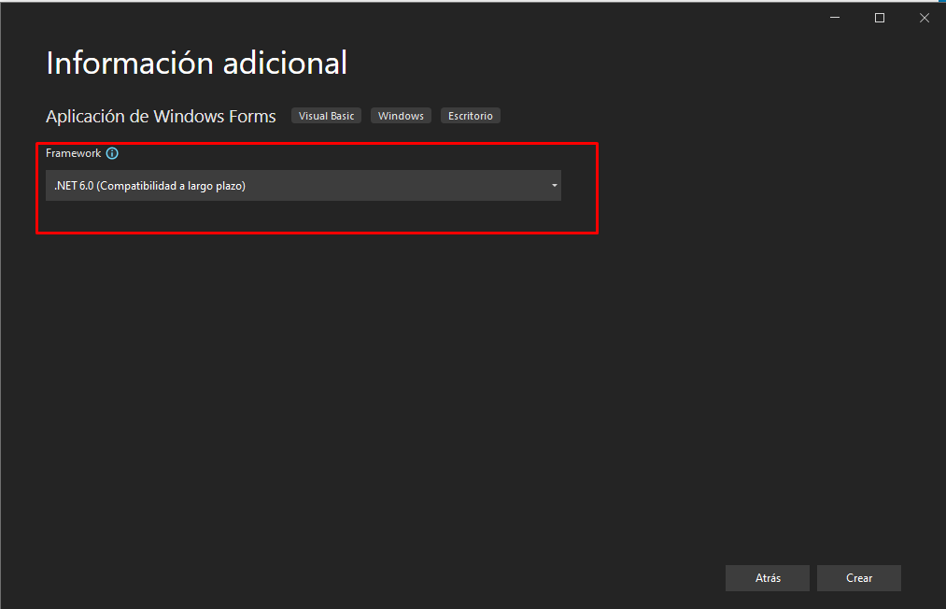Screen dimensions: 946x609
Task: Select the Visual Basic language tag
Action: 326,116
